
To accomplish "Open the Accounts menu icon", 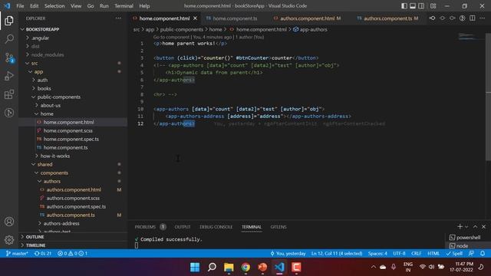I will tap(9, 222).
